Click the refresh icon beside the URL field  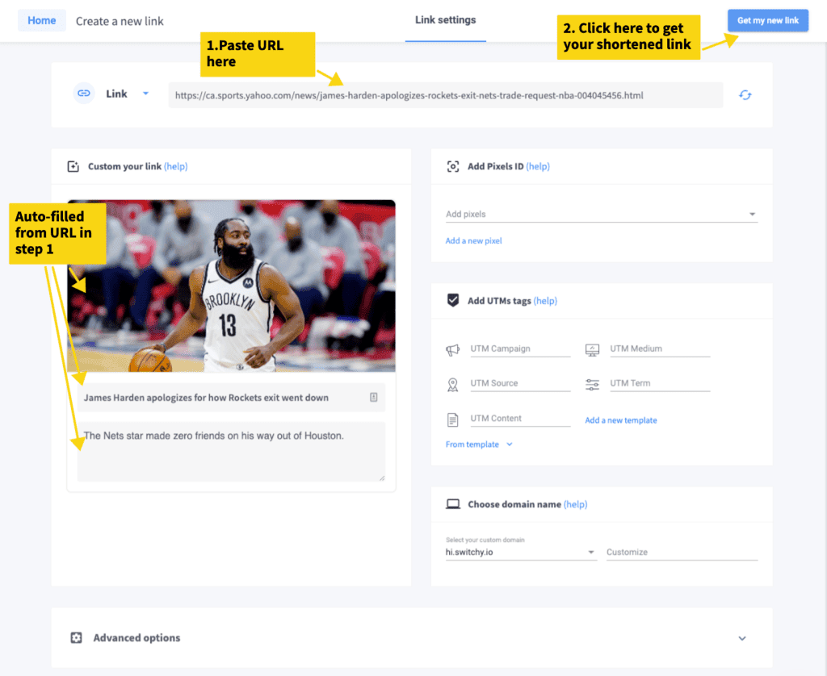point(745,95)
